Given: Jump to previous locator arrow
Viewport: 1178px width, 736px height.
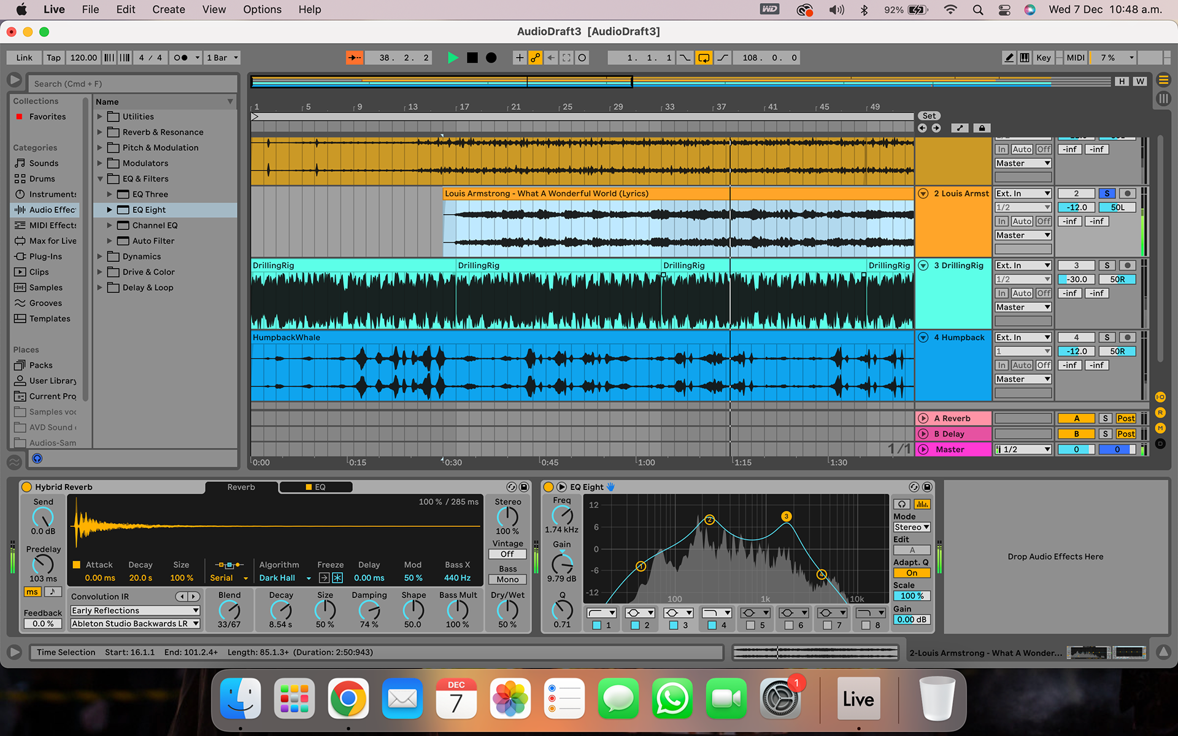Looking at the screenshot, I should (x=922, y=128).
